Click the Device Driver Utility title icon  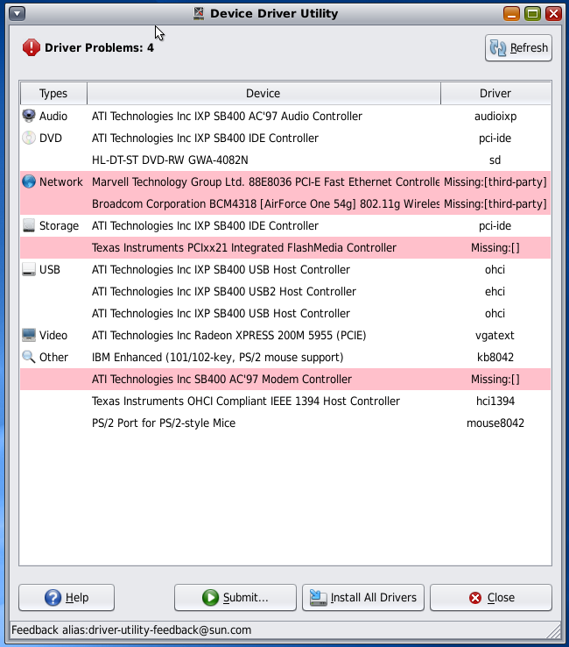(x=199, y=13)
